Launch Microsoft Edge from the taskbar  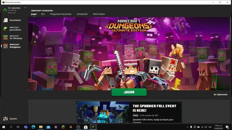pyautogui.click(x=33, y=127)
